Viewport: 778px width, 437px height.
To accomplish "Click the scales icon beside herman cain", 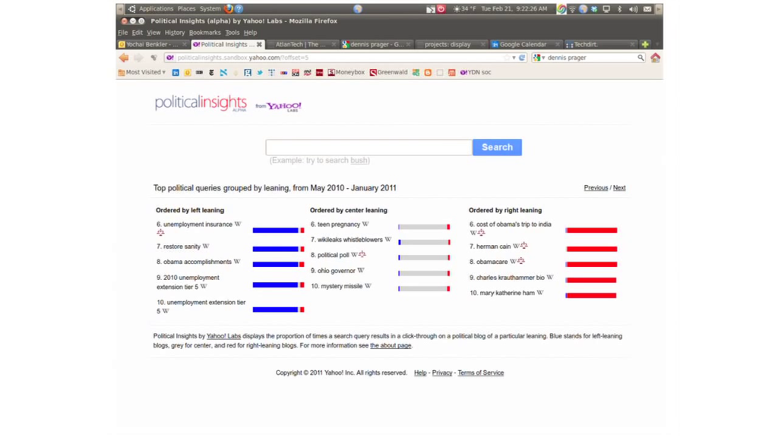I will click(x=524, y=246).
